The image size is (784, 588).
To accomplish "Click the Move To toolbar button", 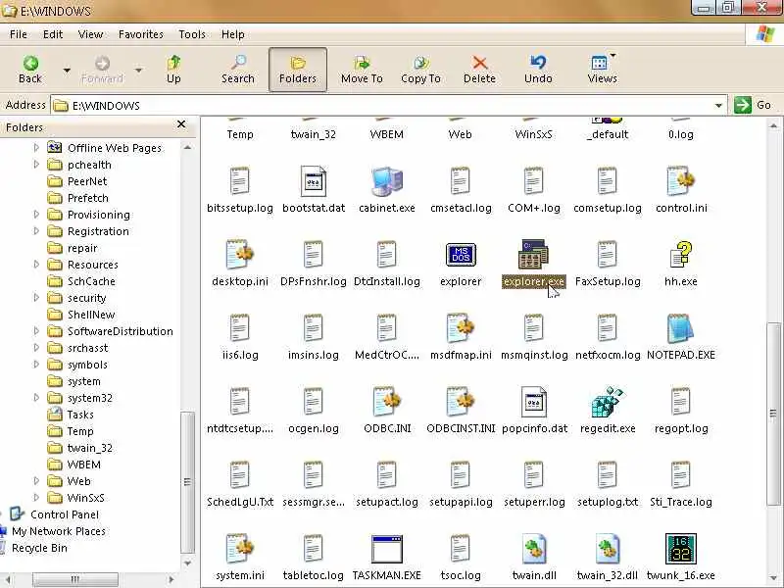I will click(x=362, y=70).
